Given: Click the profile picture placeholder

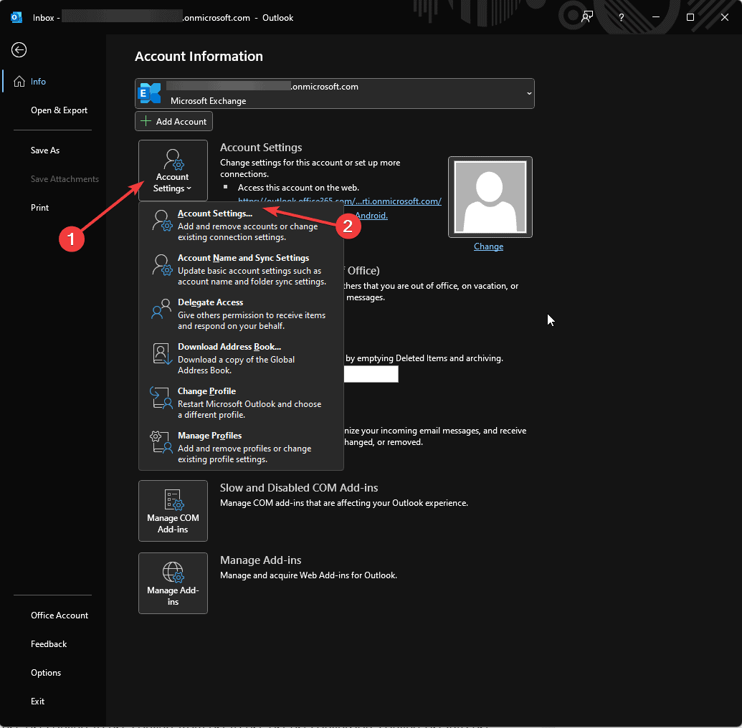Looking at the screenshot, I should point(490,197).
